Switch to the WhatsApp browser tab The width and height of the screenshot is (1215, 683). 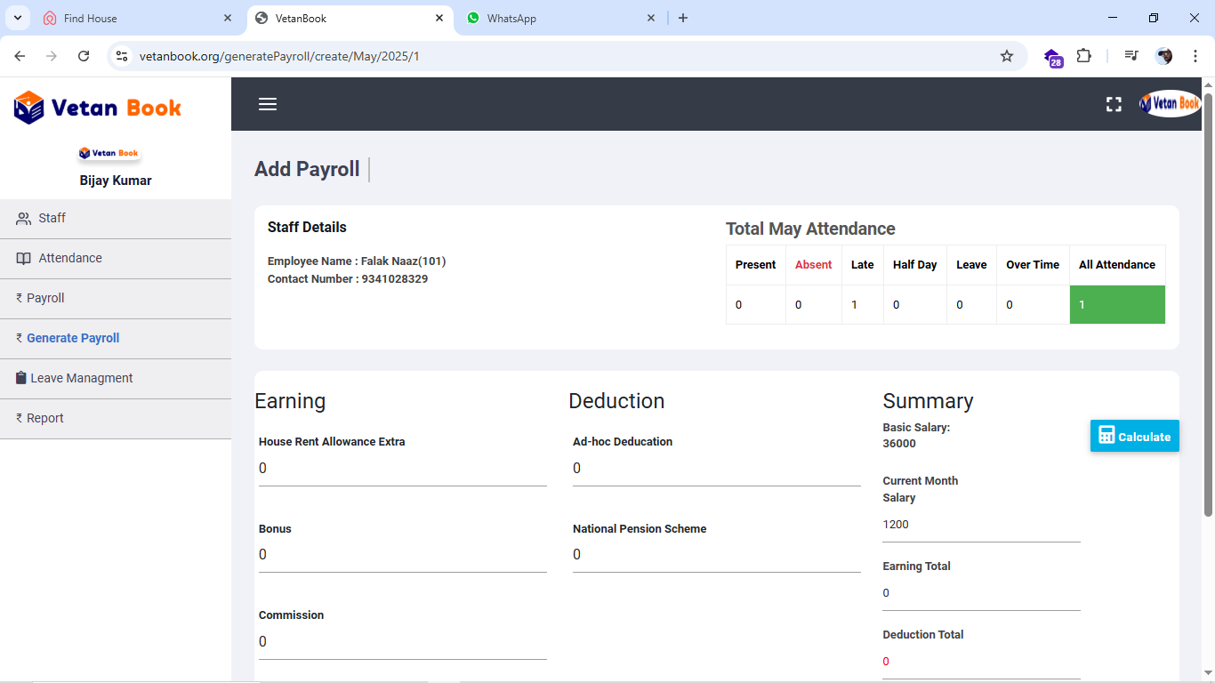561,18
